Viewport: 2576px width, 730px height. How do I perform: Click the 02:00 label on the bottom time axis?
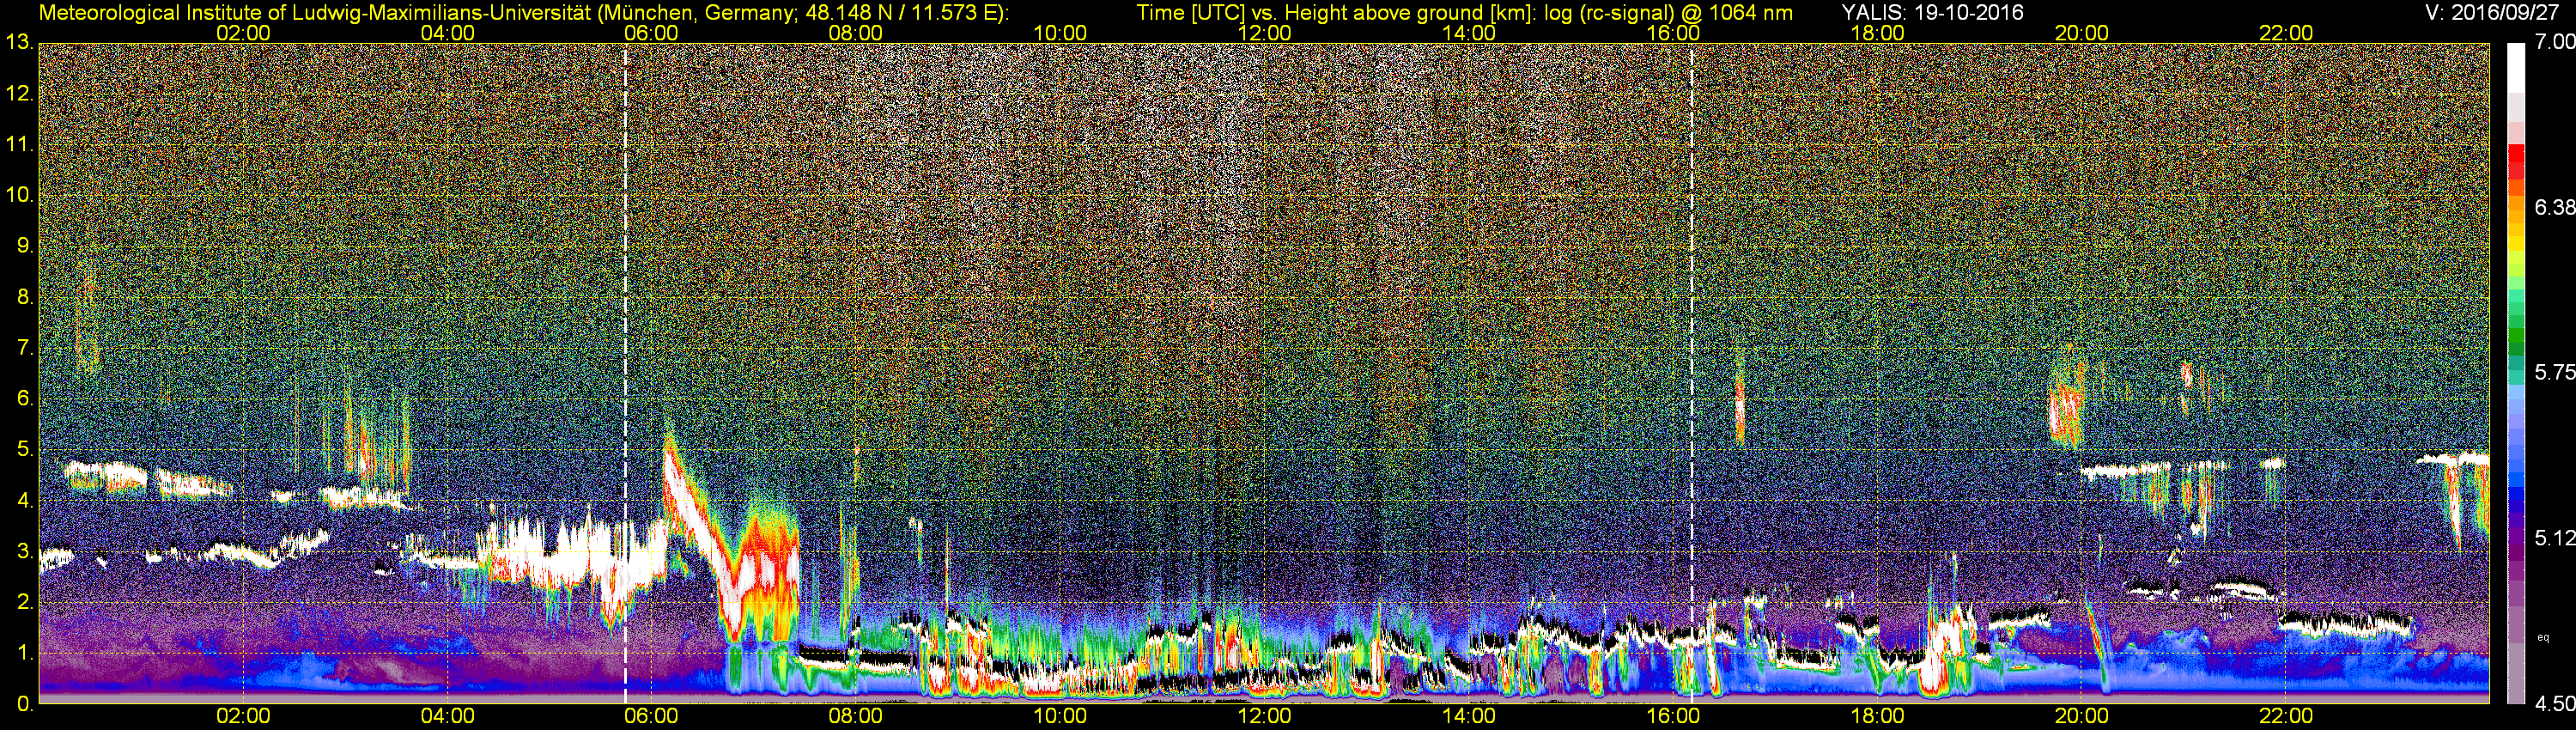pos(243,716)
